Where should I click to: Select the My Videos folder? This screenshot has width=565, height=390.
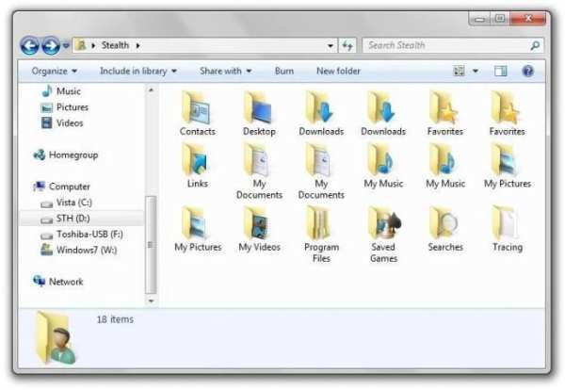[x=260, y=229]
